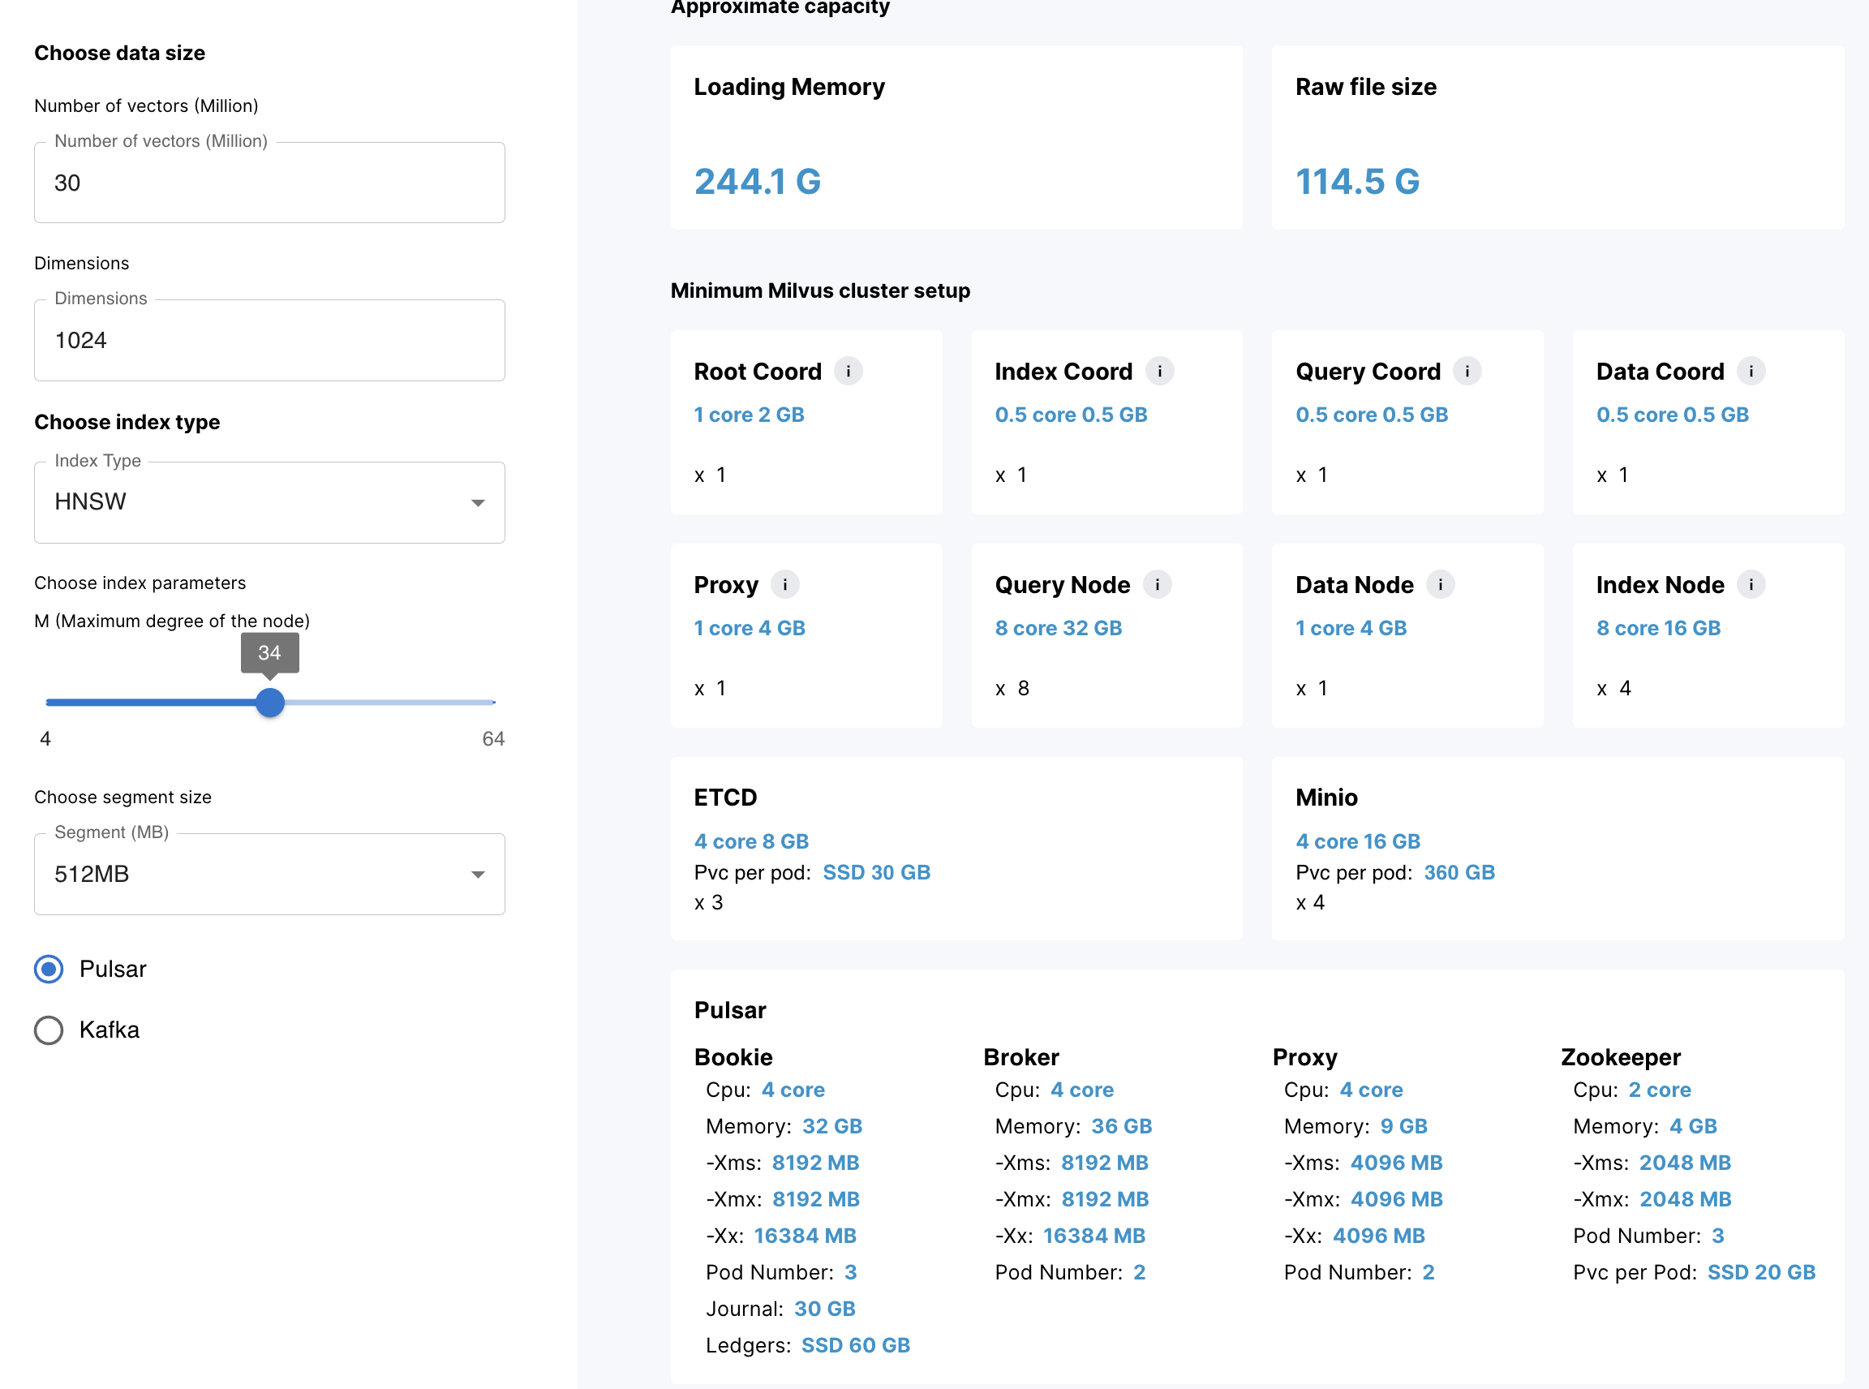Image resolution: width=1869 pixels, height=1389 pixels.
Task: Open the Milvus Proxy card info icon
Action: coord(784,584)
